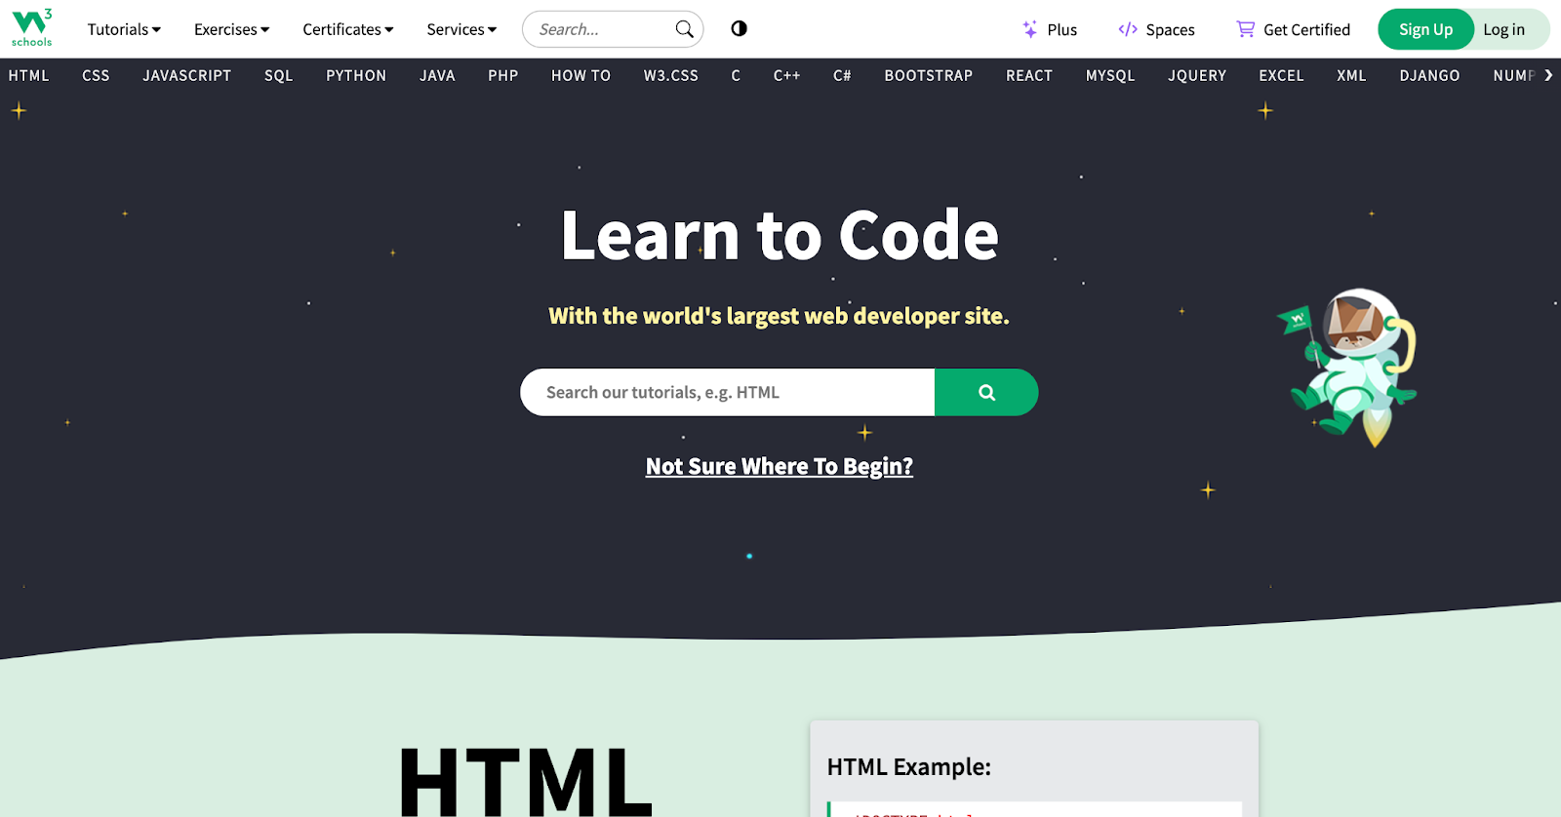This screenshot has width=1561, height=817.
Task: Select C++ in the language bar
Action: (786, 75)
